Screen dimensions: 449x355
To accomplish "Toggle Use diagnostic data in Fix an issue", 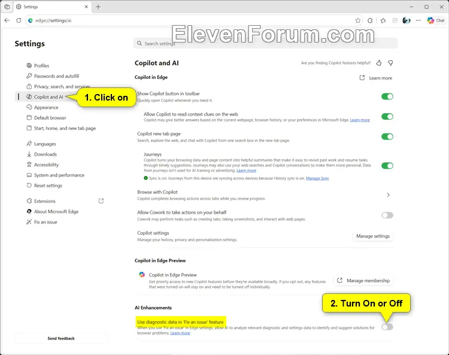I will coord(387,327).
